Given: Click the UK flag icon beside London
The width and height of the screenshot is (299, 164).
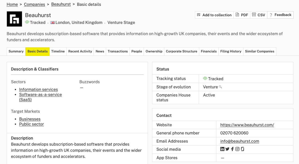Looking at the screenshot, I should click(53, 23).
